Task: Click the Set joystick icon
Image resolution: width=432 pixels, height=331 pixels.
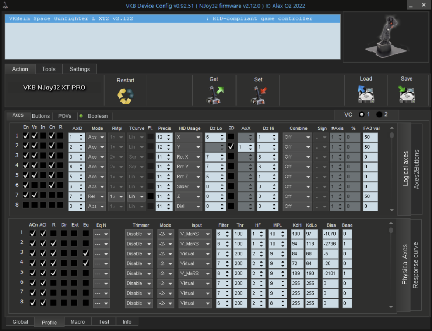Action: (x=259, y=96)
